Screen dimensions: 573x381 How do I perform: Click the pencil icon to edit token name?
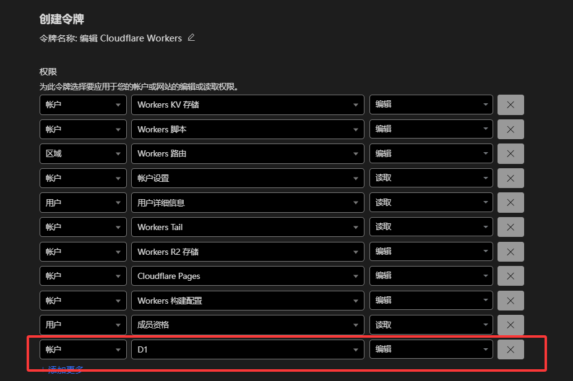pyautogui.click(x=191, y=38)
